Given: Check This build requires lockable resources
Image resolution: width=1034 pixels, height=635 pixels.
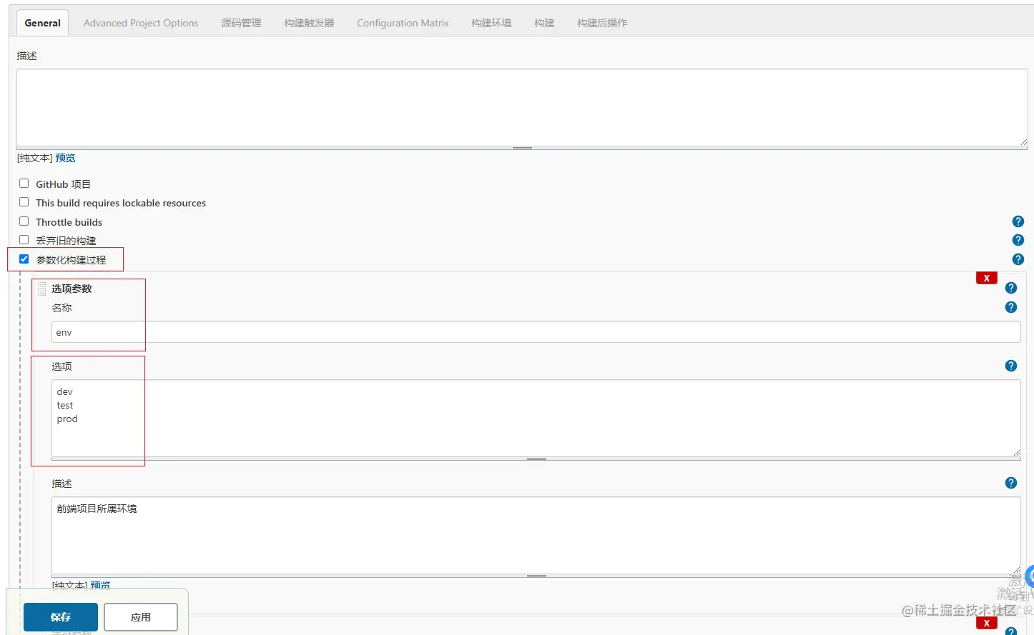Looking at the screenshot, I should (x=24, y=202).
